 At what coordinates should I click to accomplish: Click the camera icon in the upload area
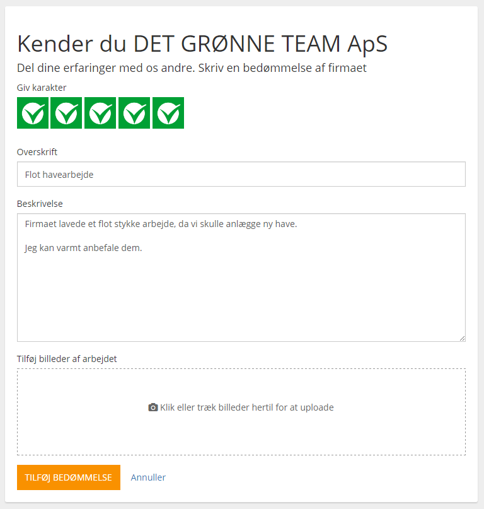[x=153, y=407]
